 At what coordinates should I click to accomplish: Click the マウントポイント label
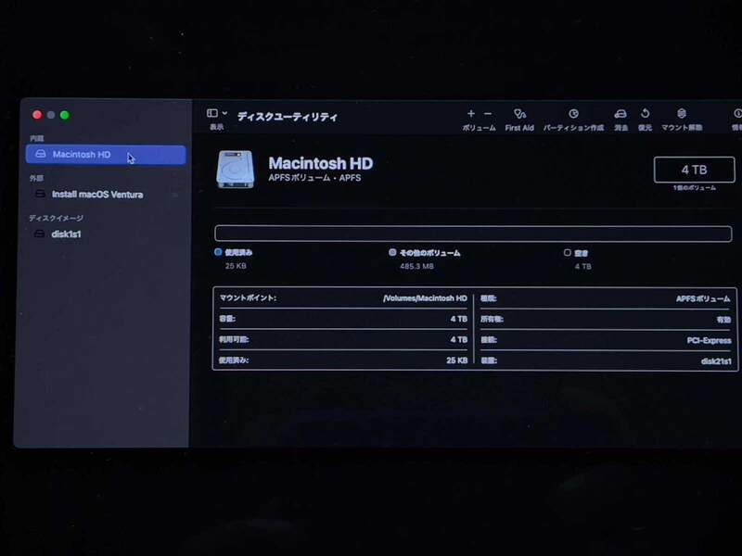(x=248, y=297)
